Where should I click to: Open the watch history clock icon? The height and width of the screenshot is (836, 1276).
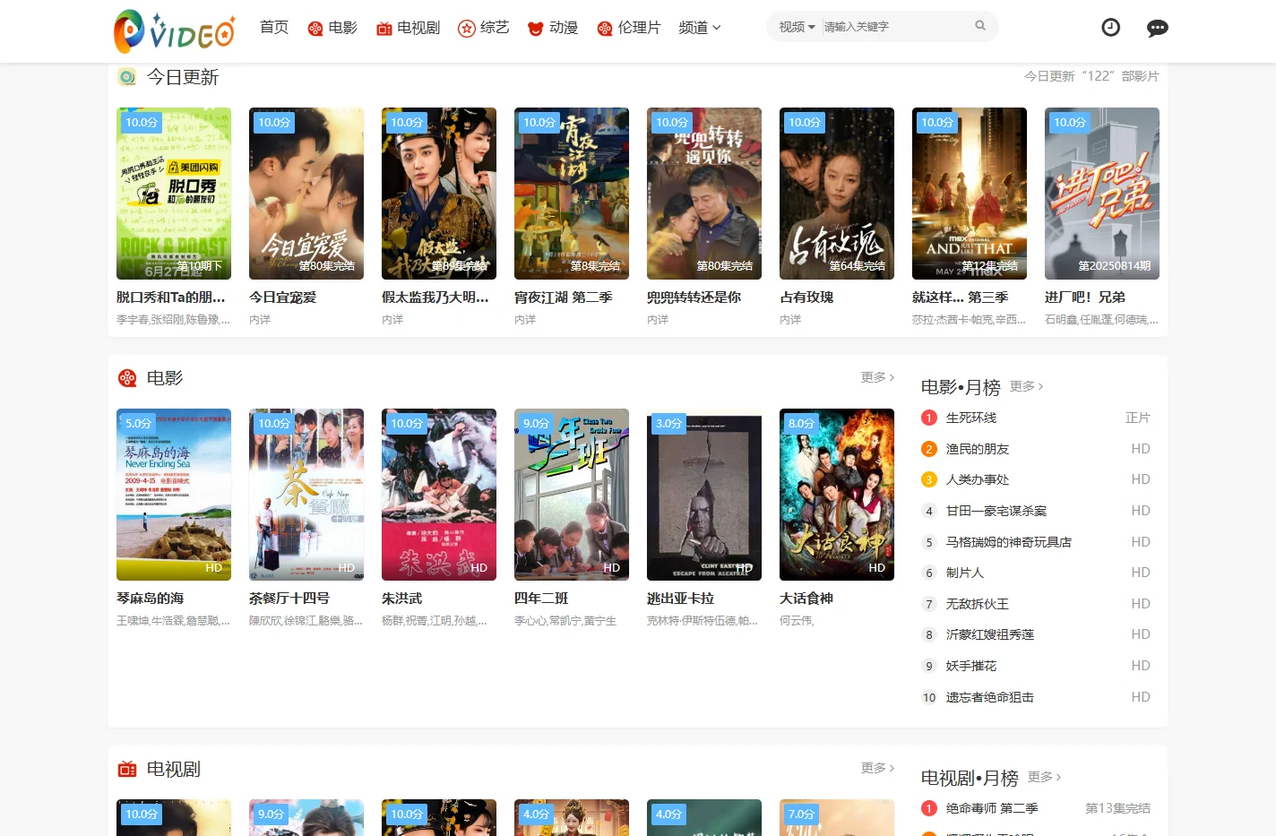pos(1110,28)
